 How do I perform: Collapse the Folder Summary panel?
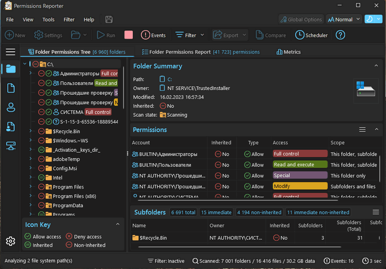[x=377, y=66]
